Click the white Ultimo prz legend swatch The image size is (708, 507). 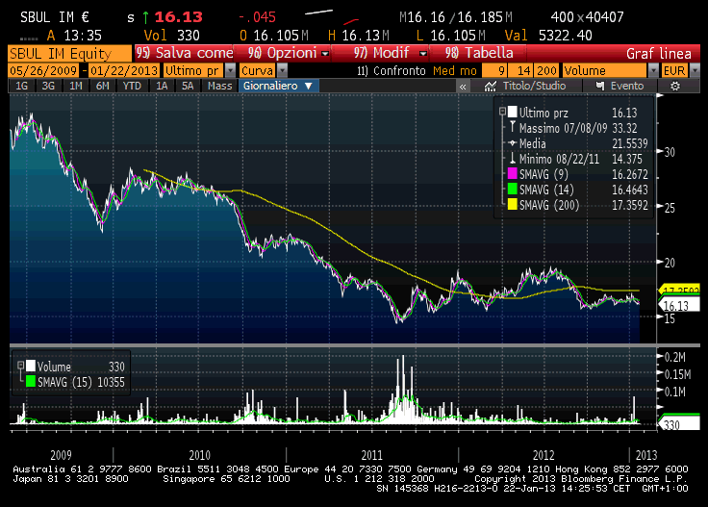tap(513, 112)
